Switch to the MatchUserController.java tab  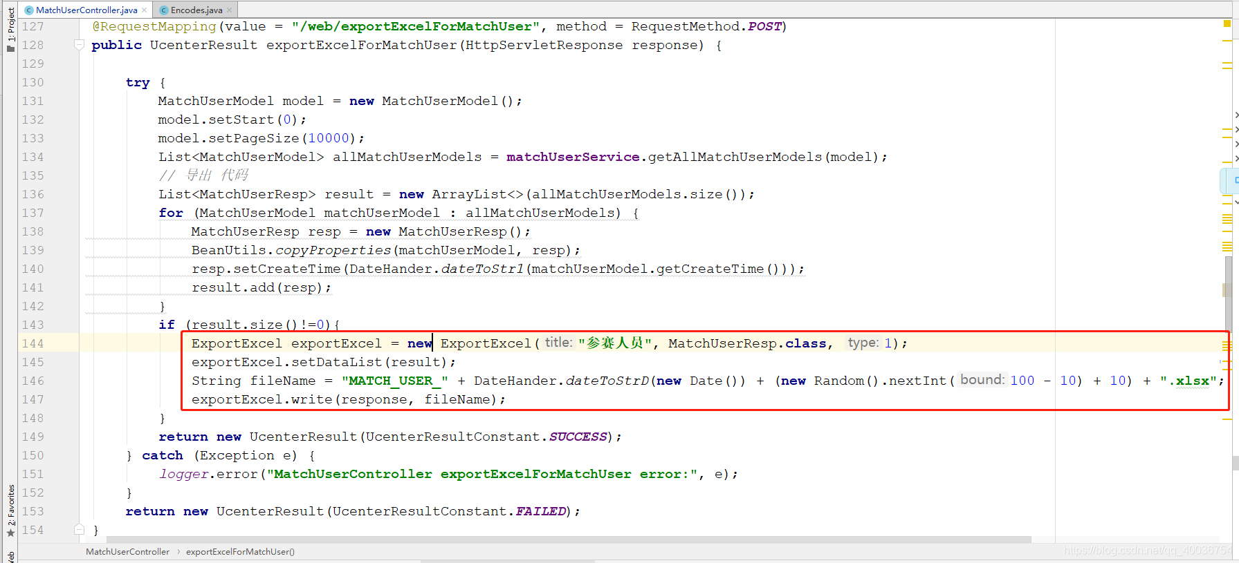(x=86, y=10)
